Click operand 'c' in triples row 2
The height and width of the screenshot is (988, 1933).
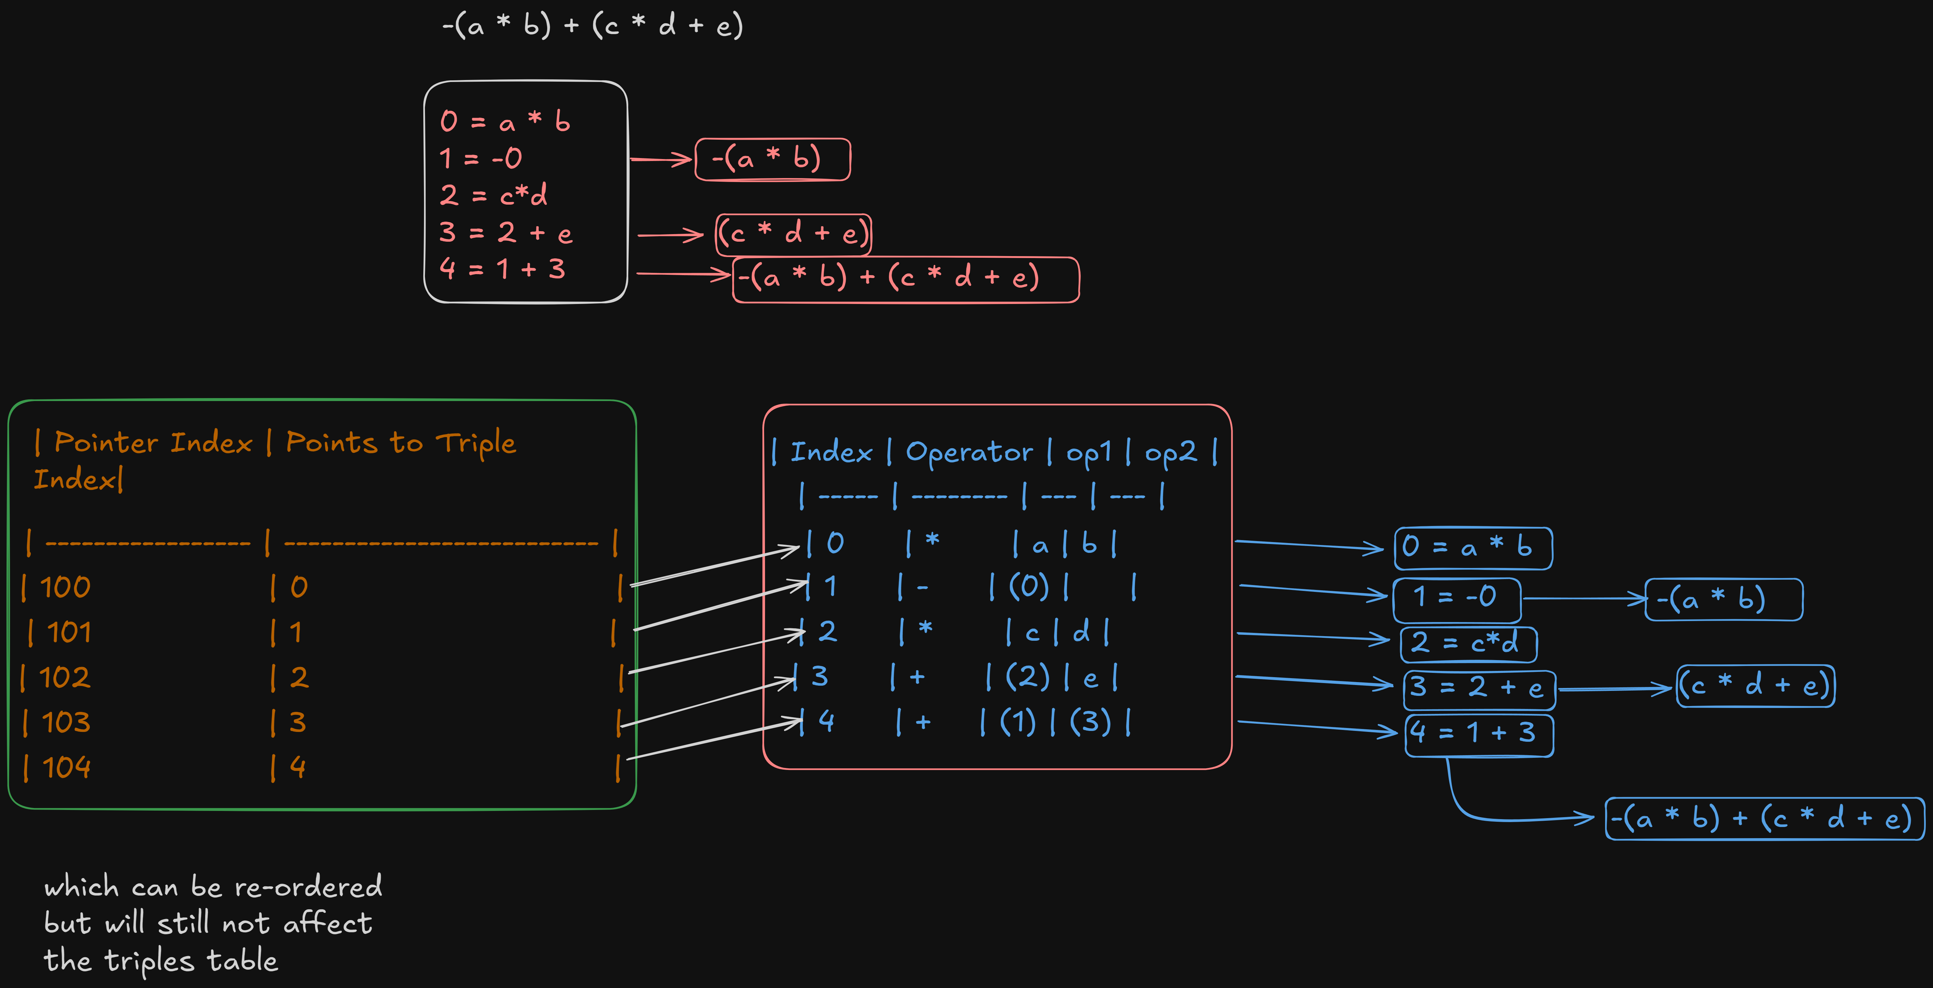(1033, 635)
